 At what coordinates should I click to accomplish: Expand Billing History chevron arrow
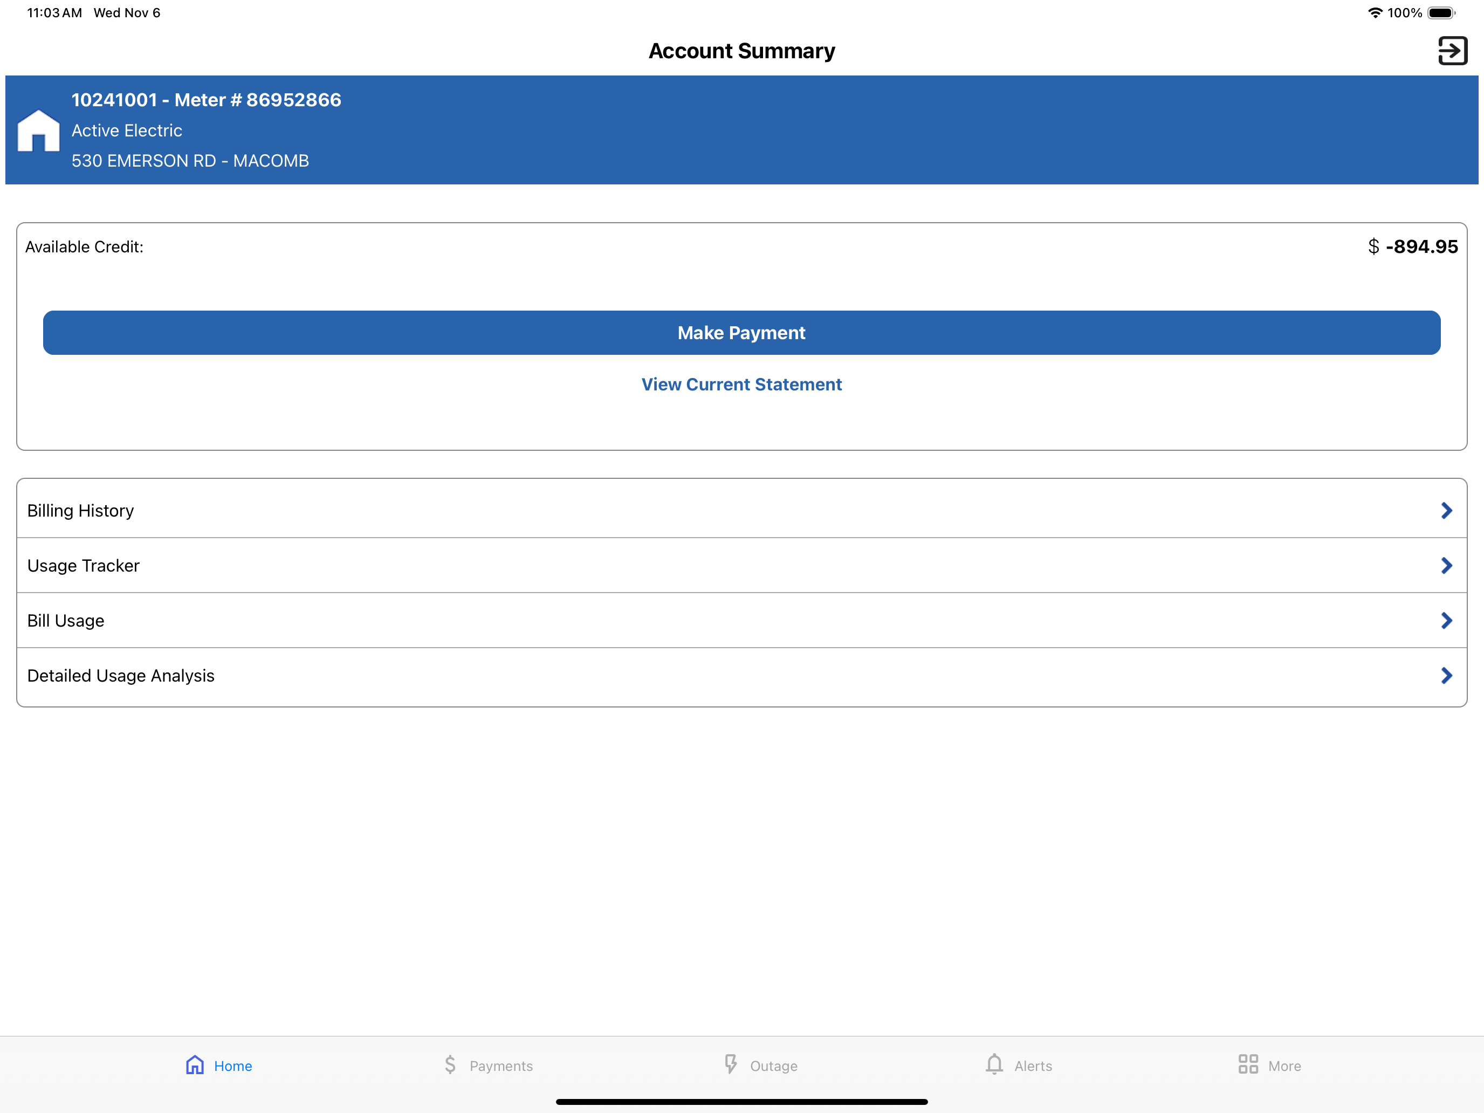(x=1446, y=511)
